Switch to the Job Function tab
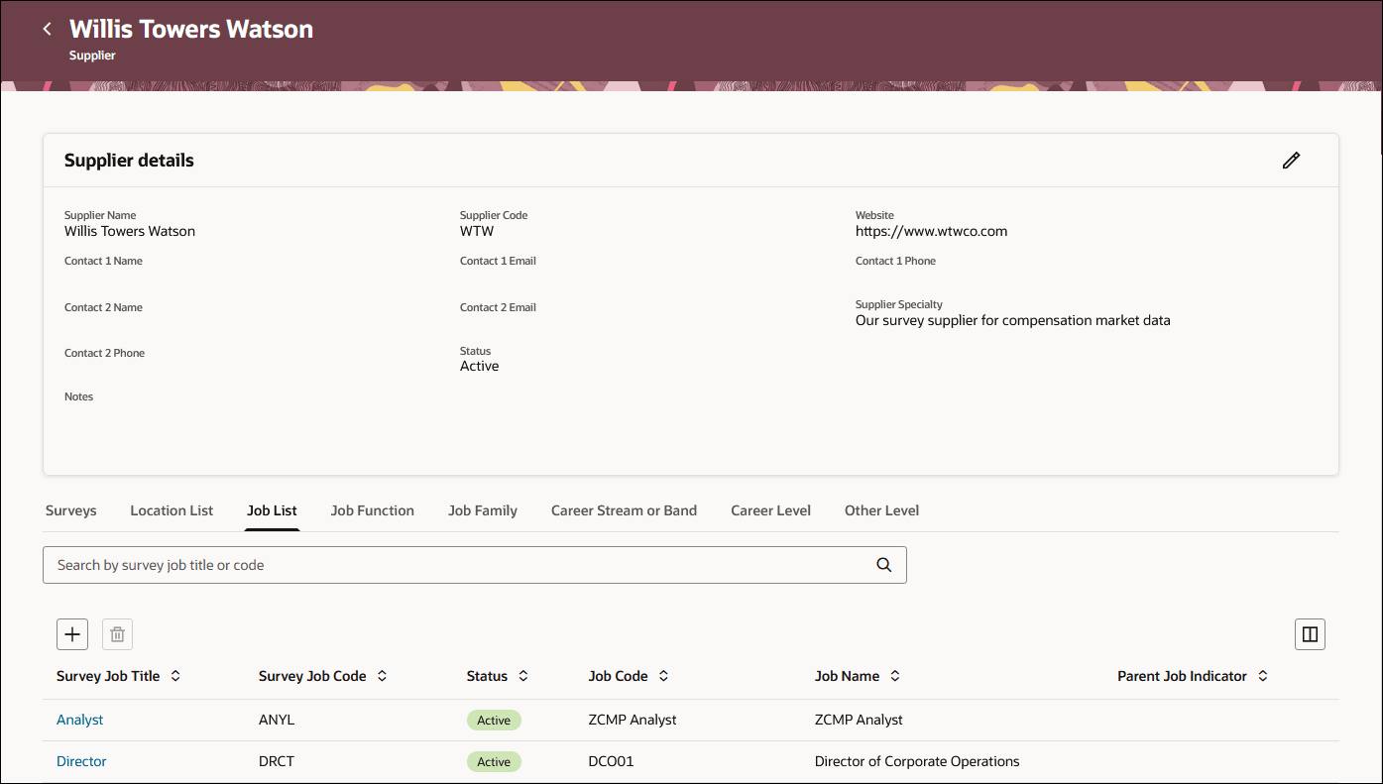This screenshot has height=784, width=1383. 373,509
